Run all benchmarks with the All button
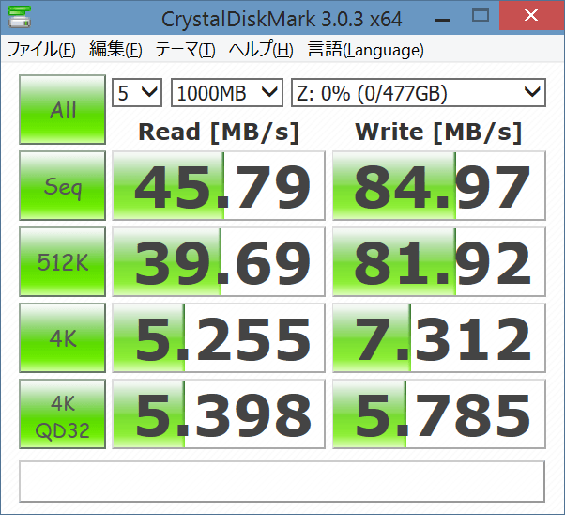 click(63, 110)
